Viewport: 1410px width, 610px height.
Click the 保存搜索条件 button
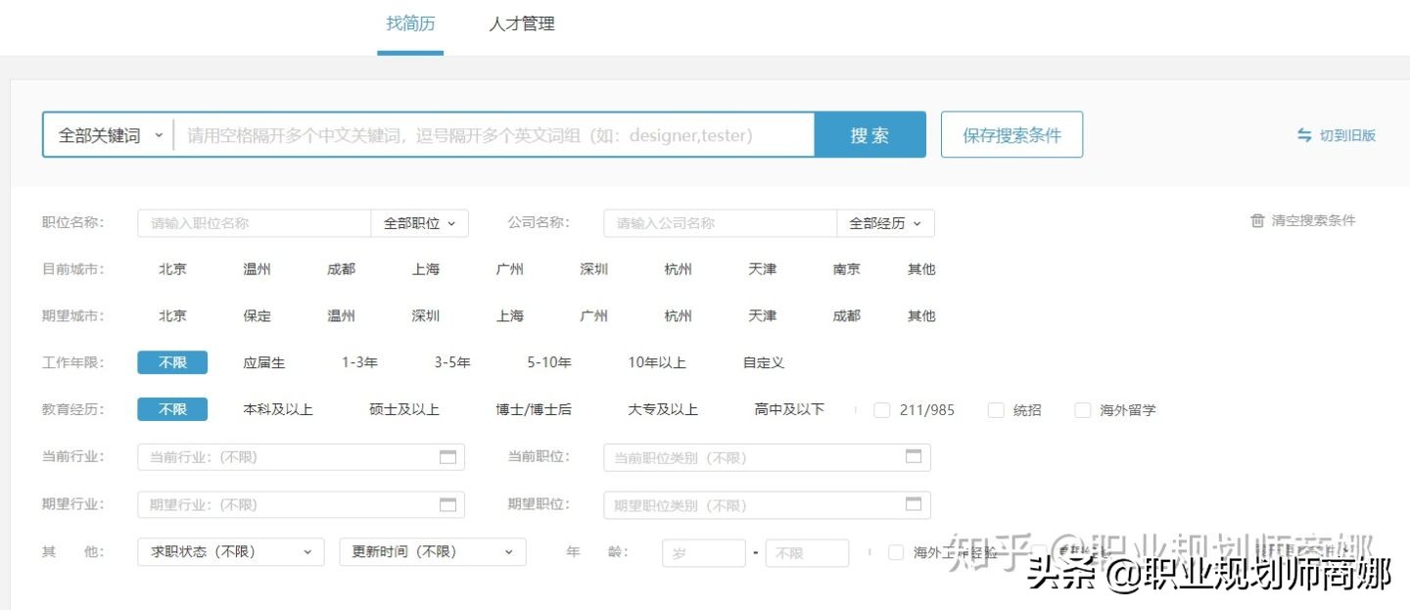tap(1011, 135)
